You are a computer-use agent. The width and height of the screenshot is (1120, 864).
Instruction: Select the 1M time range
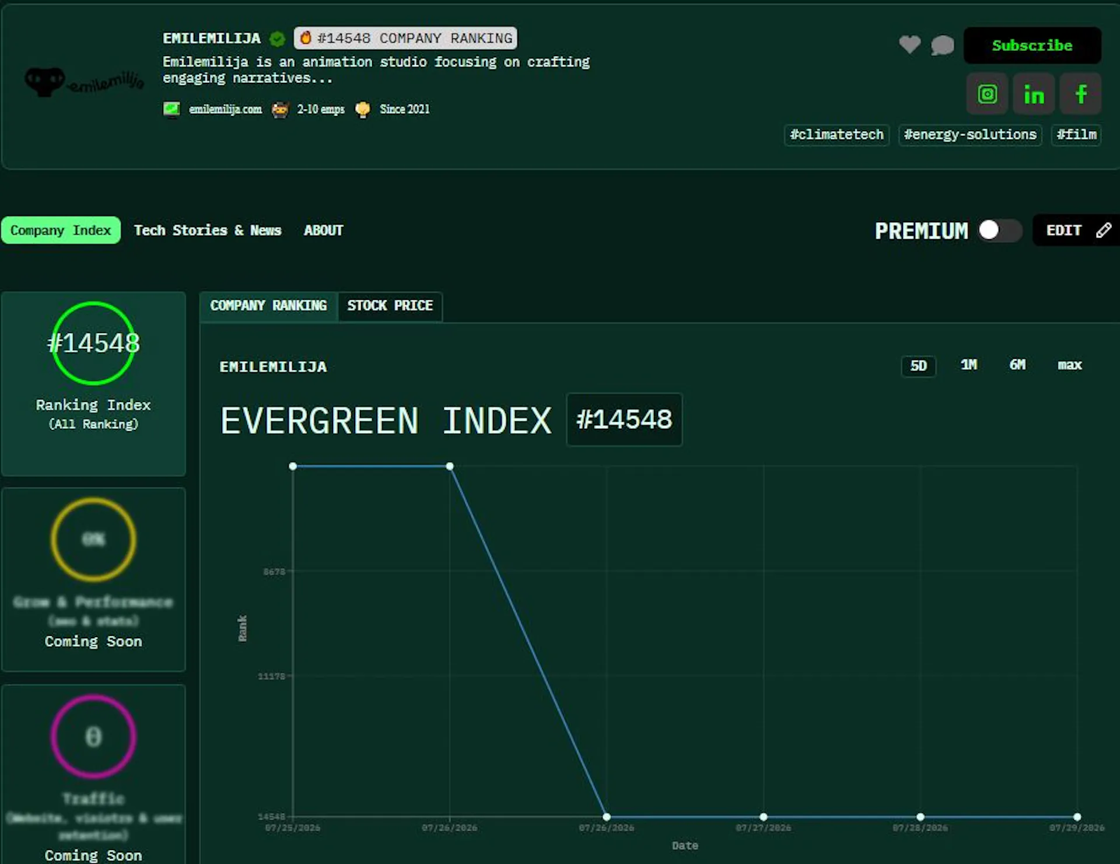point(968,365)
